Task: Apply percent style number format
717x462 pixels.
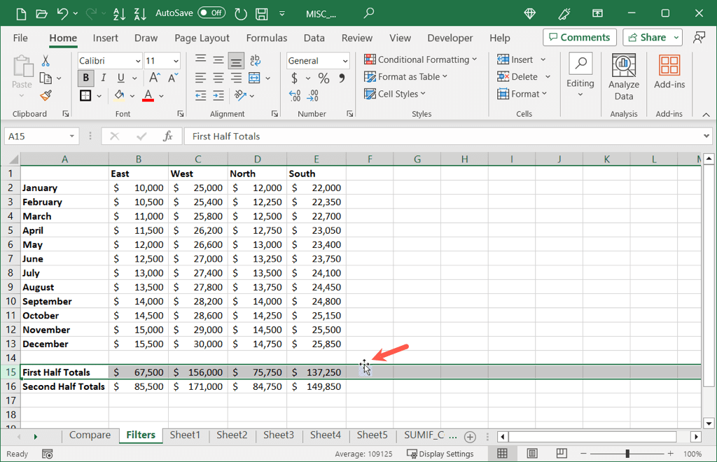Action: (323, 78)
